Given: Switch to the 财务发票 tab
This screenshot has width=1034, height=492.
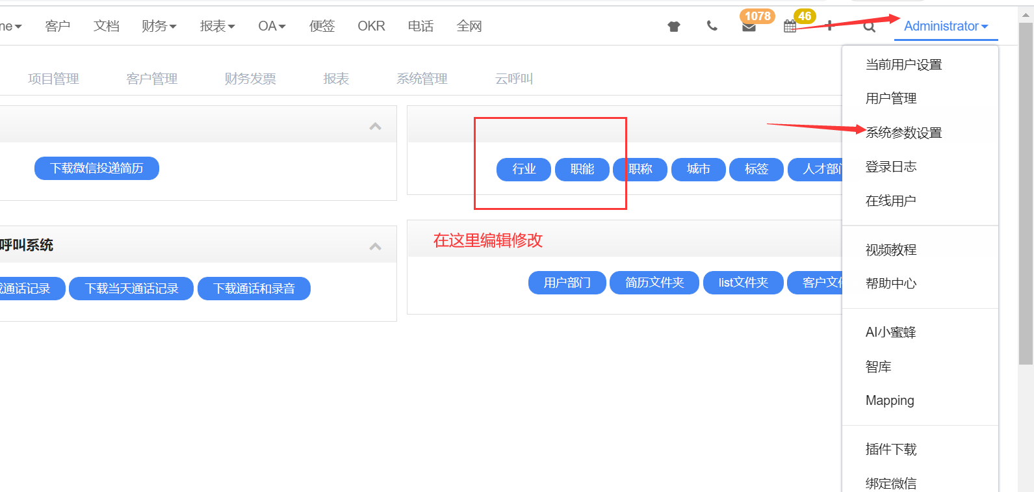Looking at the screenshot, I should tap(250, 79).
